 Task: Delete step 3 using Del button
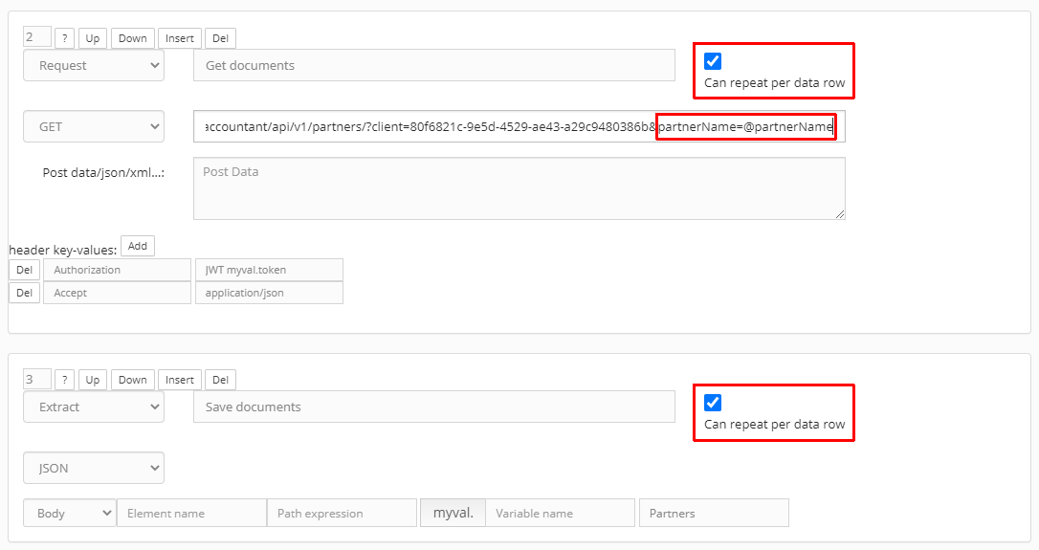click(220, 380)
